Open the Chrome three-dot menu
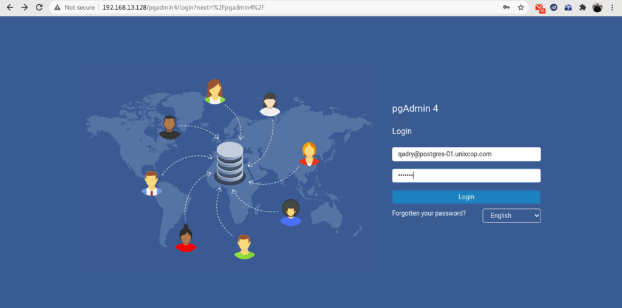The height and width of the screenshot is (308, 622). coord(612,7)
